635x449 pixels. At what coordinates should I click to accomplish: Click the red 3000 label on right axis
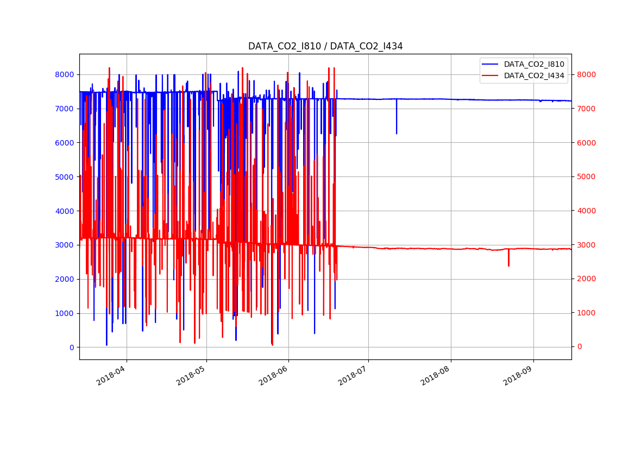(x=586, y=245)
